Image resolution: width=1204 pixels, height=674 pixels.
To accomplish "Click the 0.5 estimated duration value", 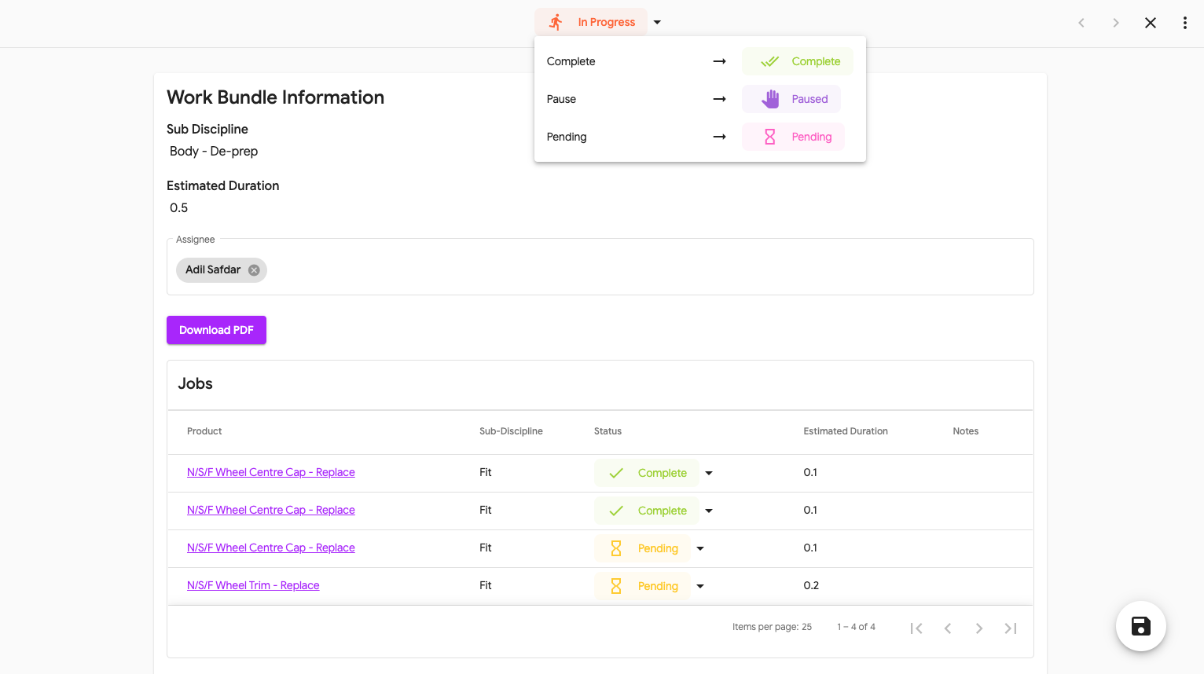I will (x=179, y=207).
